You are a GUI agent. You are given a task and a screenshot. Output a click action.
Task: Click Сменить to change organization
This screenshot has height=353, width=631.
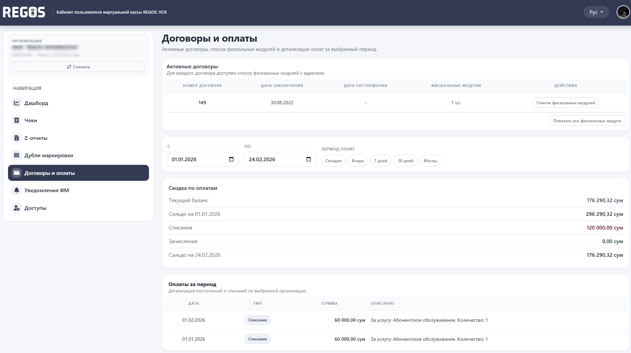[78, 67]
